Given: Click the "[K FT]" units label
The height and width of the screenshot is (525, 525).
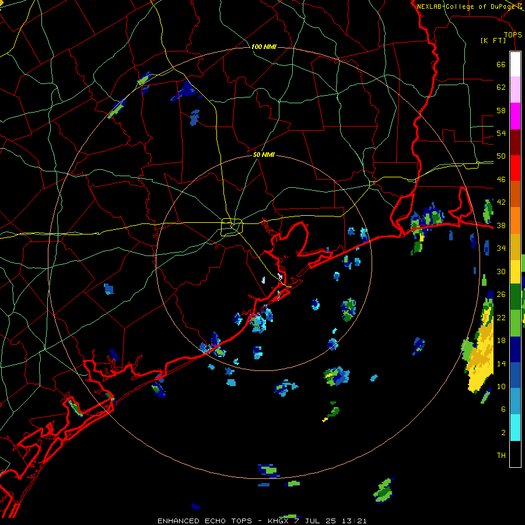Looking at the screenshot, I should [x=493, y=41].
